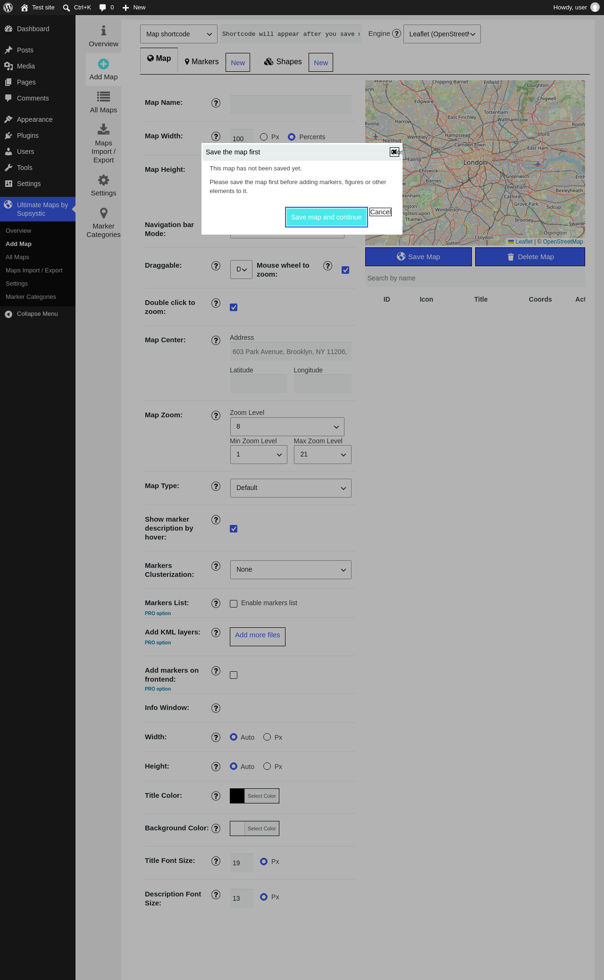Show help for Double click to zoom

[216, 303]
